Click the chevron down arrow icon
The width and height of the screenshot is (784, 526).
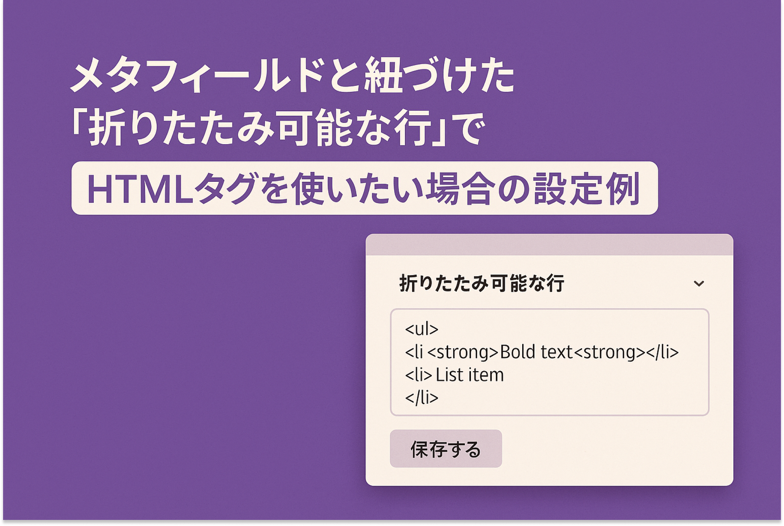point(699,284)
